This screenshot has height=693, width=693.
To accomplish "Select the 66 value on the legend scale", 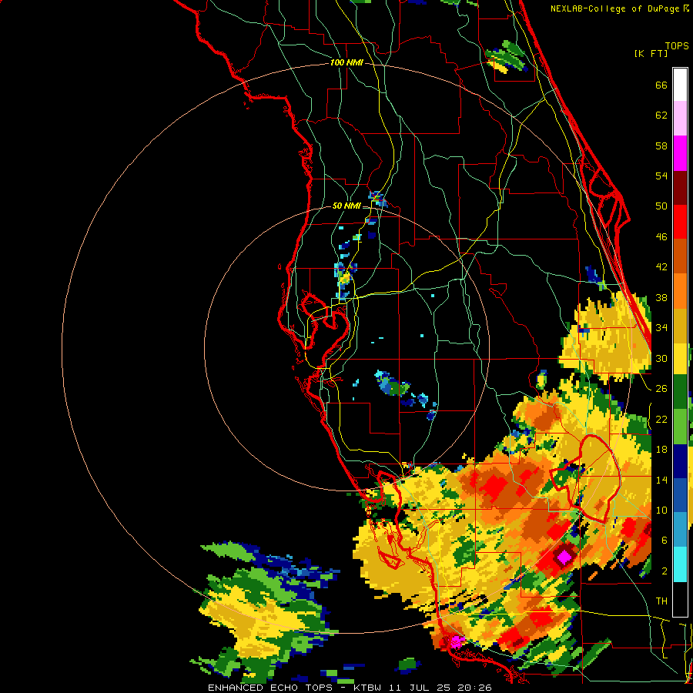I will click(661, 85).
